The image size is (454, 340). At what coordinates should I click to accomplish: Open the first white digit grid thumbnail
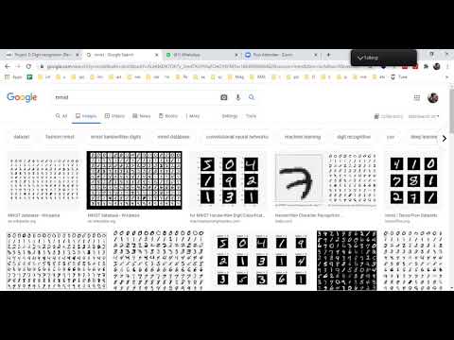coord(44,180)
